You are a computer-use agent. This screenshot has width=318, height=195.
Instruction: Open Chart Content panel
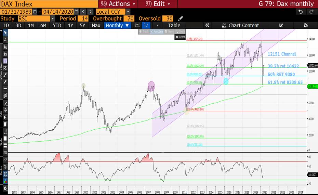pyautogui.click(x=240, y=25)
